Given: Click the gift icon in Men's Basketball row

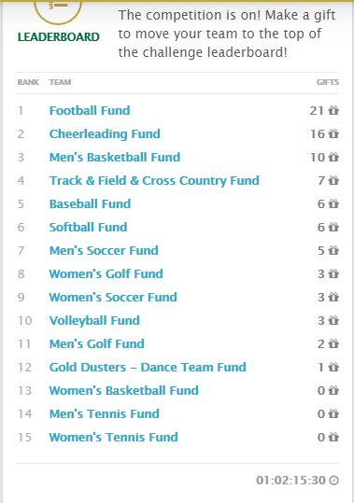Looking at the screenshot, I should [333, 157].
